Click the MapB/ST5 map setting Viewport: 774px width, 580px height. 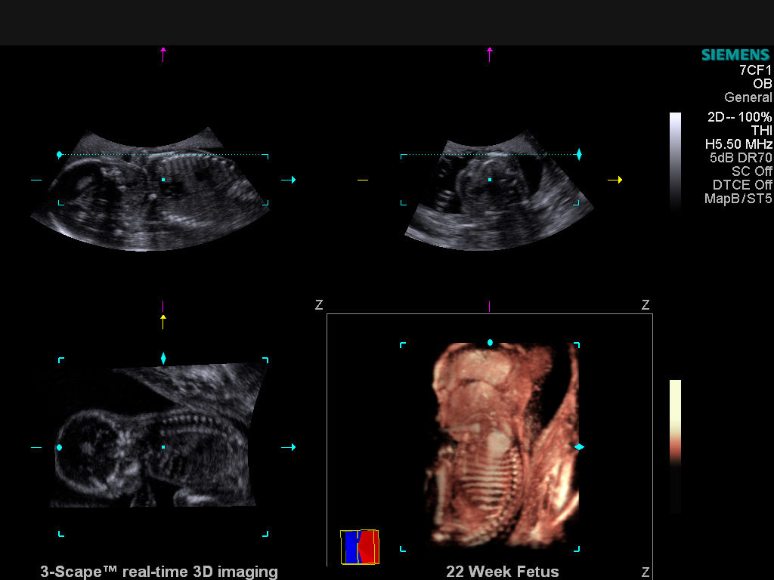738,199
